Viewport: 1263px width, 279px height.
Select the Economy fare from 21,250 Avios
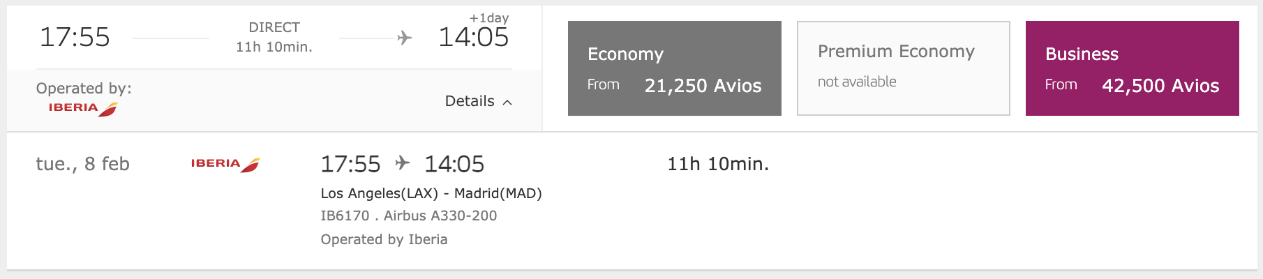[x=675, y=68]
